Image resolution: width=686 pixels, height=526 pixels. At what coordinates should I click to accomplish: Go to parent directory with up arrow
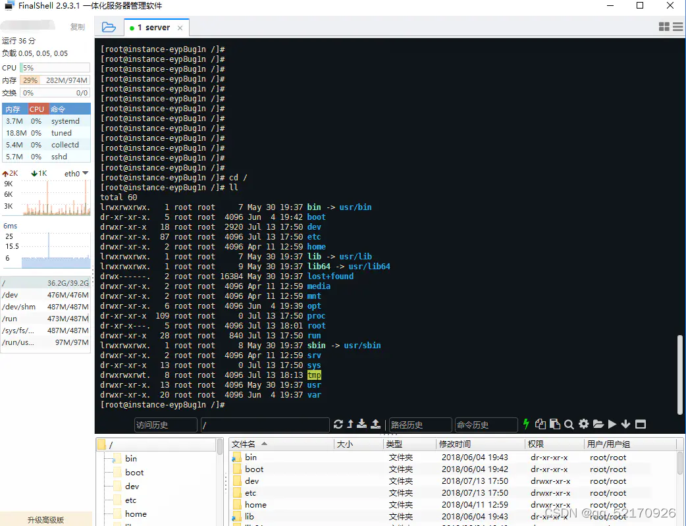tap(350, 424)
